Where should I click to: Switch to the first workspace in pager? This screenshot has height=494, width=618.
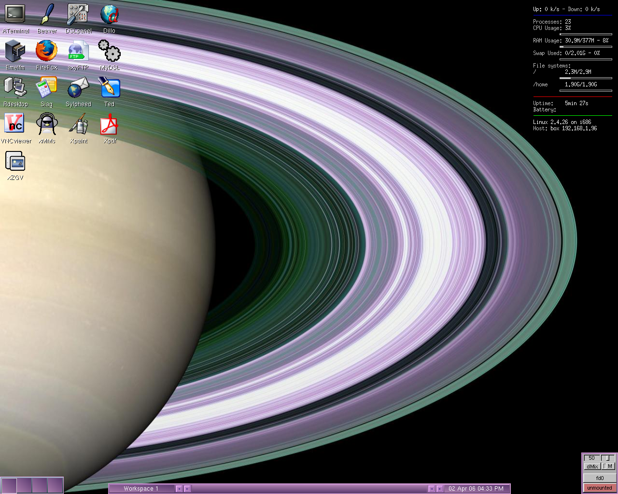pyautogui.click(x=9, y=485)
